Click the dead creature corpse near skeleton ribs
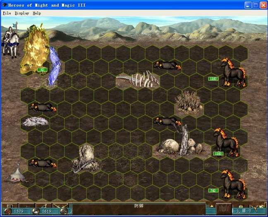The image size is (268, 217). 167,65
